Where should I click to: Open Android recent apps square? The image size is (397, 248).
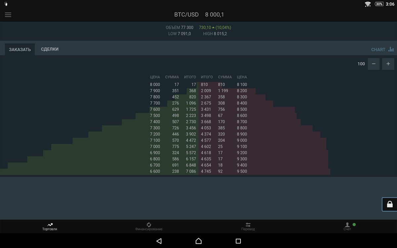(x=238, y=241)
